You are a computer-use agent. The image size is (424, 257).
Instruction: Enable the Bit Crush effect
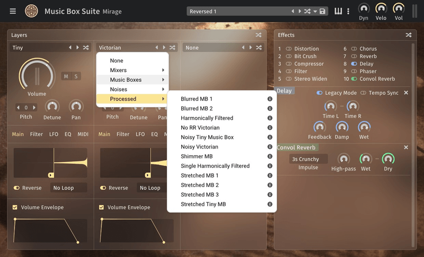click(x=289, y=56)
